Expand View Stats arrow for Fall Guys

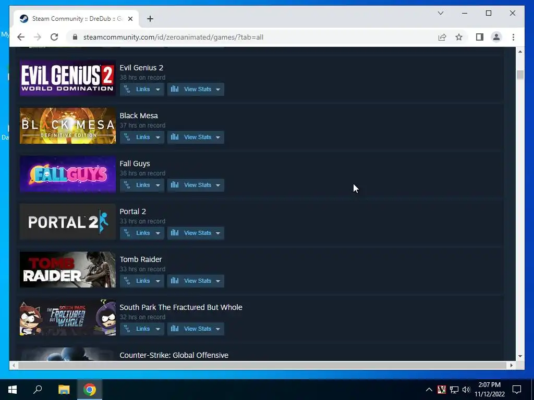point(218,185)
